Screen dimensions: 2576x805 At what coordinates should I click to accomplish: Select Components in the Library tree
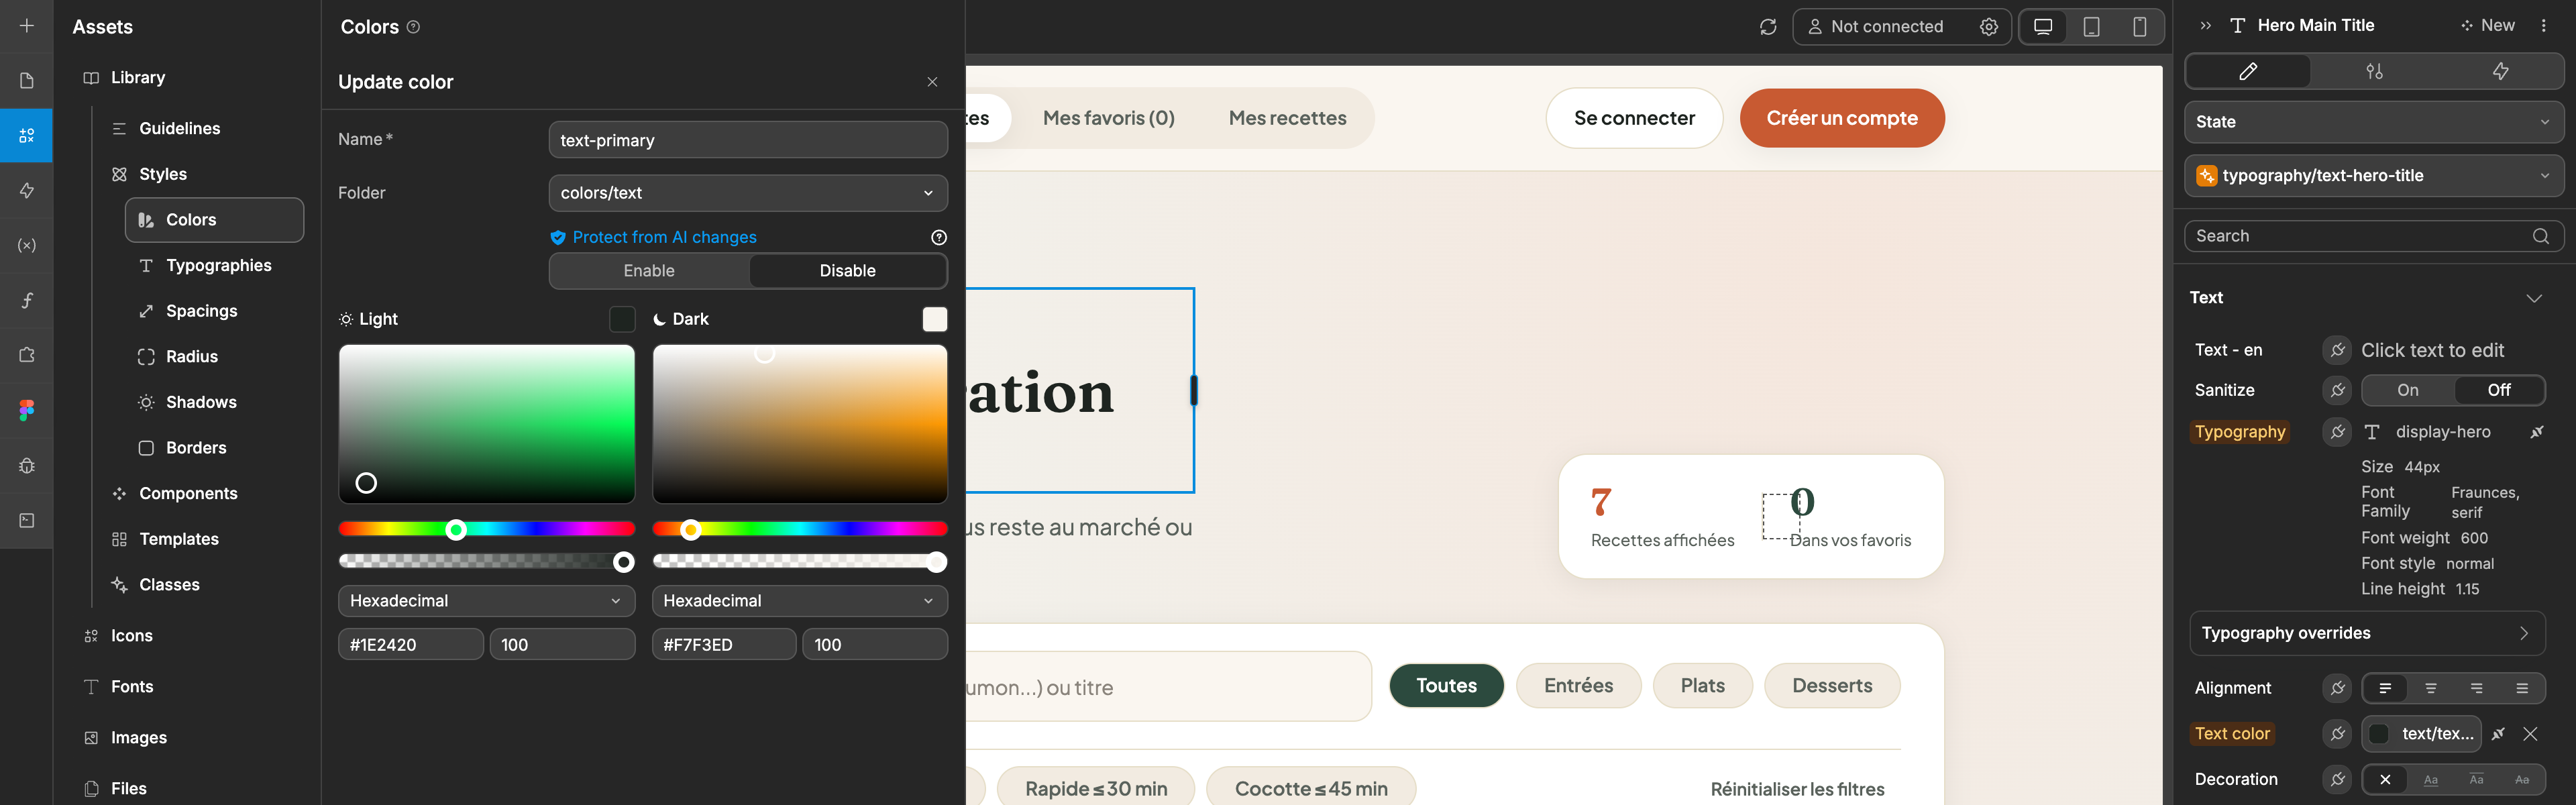[x=188, y=493]
